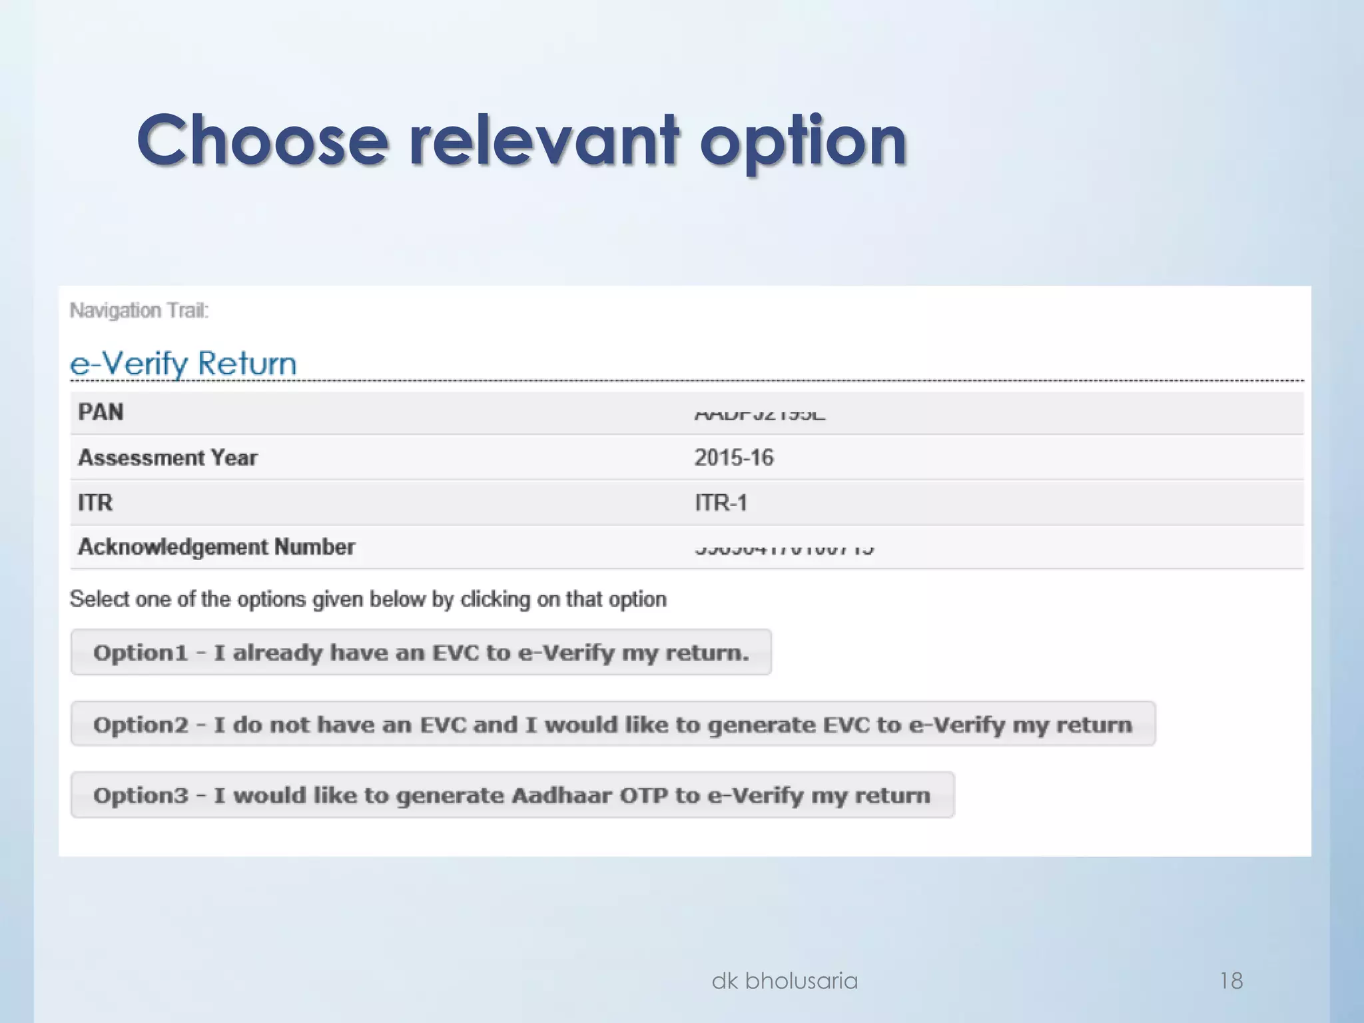This screenshot has height=1023, width=1364.
Task: Select the 2015-16 assessment year value
Action: (734, 458)
